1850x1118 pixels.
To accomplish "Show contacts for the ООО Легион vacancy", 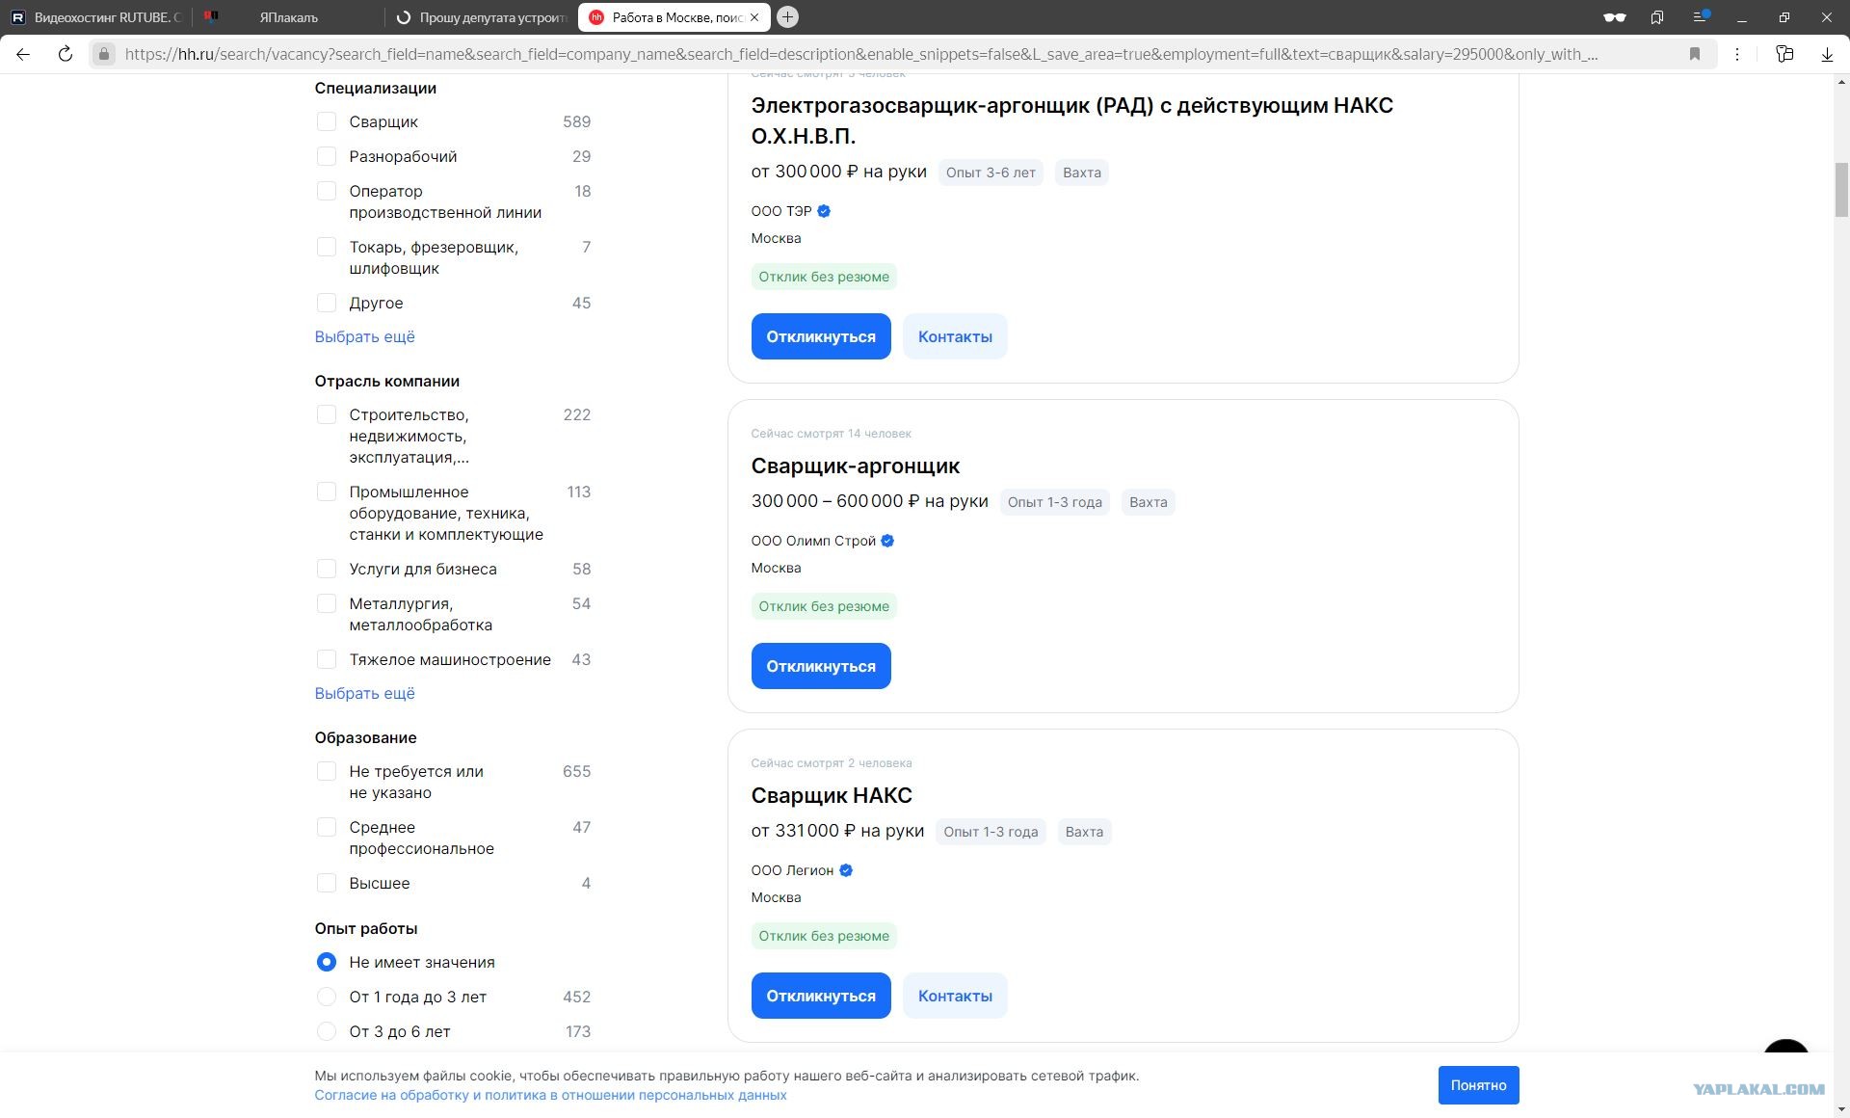I will click(x=955, y=996).
